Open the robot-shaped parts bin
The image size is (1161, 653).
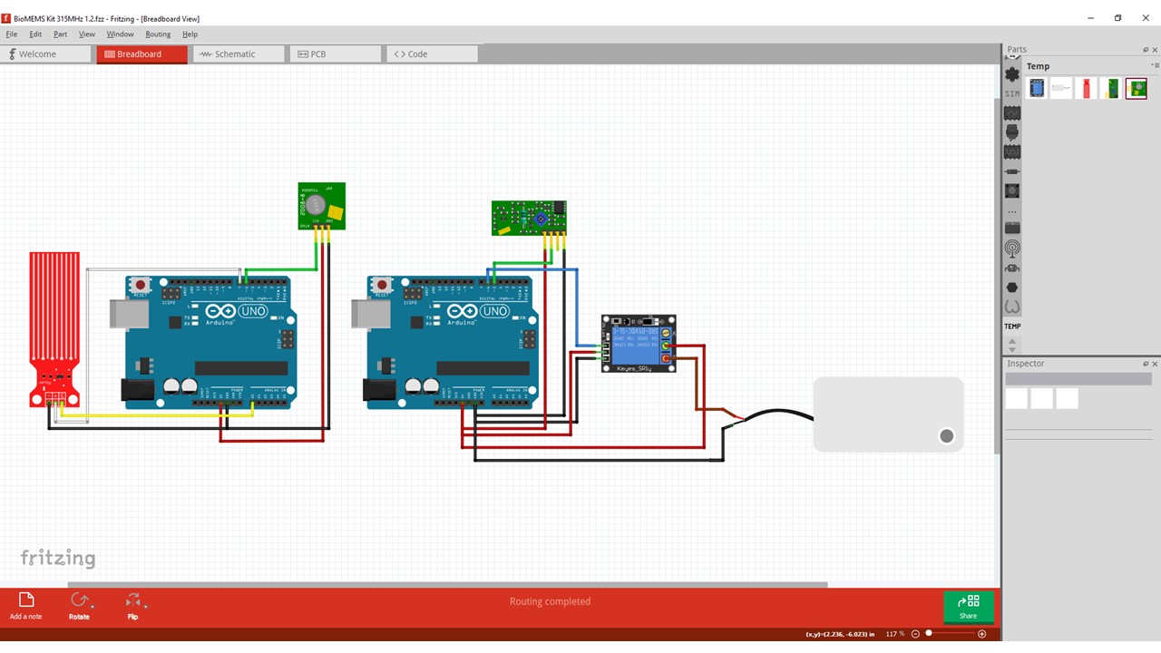(x=1012, y=268)
